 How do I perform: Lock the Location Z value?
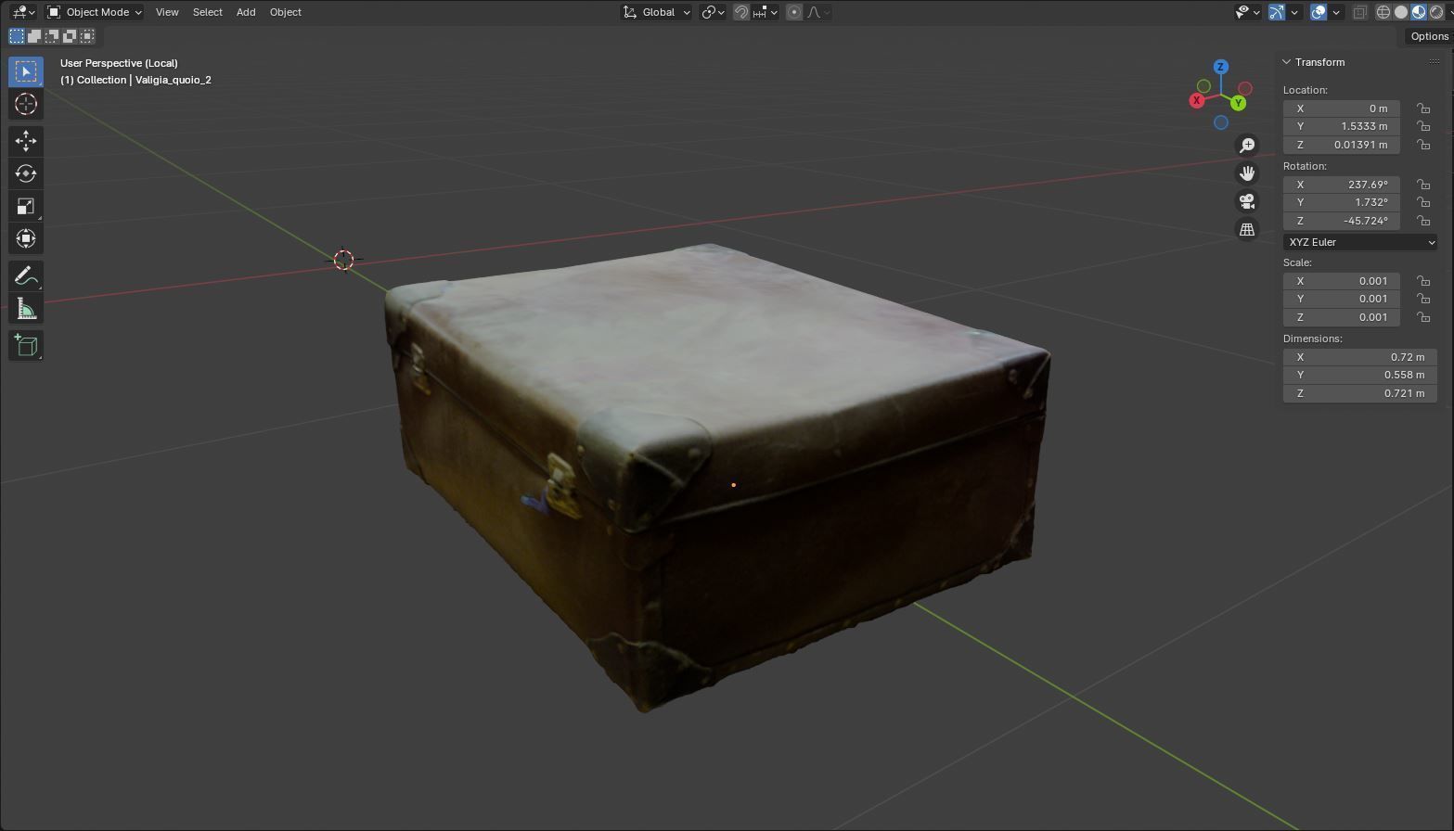tap(1423, 145)
